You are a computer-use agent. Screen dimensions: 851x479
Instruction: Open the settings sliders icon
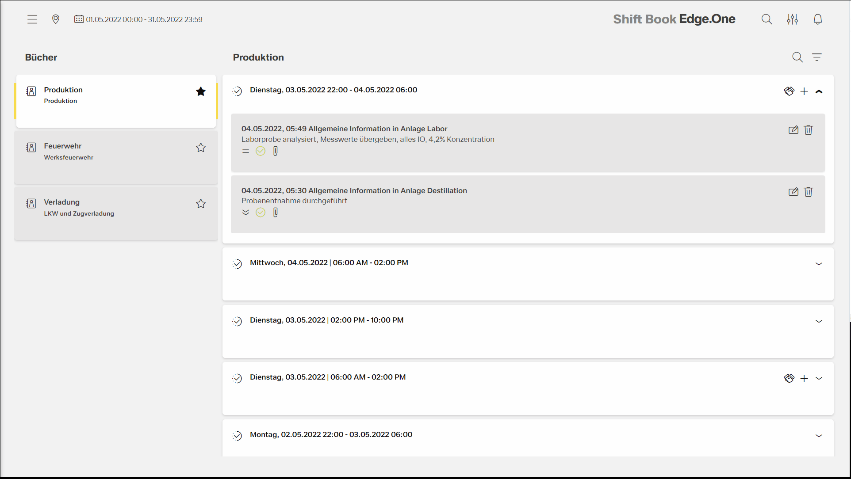coord(792,19)
